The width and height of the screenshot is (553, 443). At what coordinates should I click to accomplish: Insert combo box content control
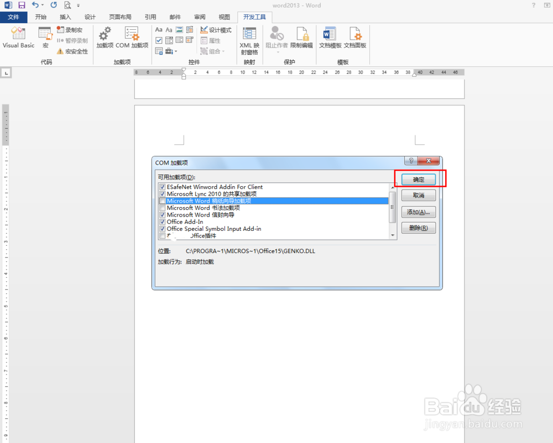tap(169, 40)
